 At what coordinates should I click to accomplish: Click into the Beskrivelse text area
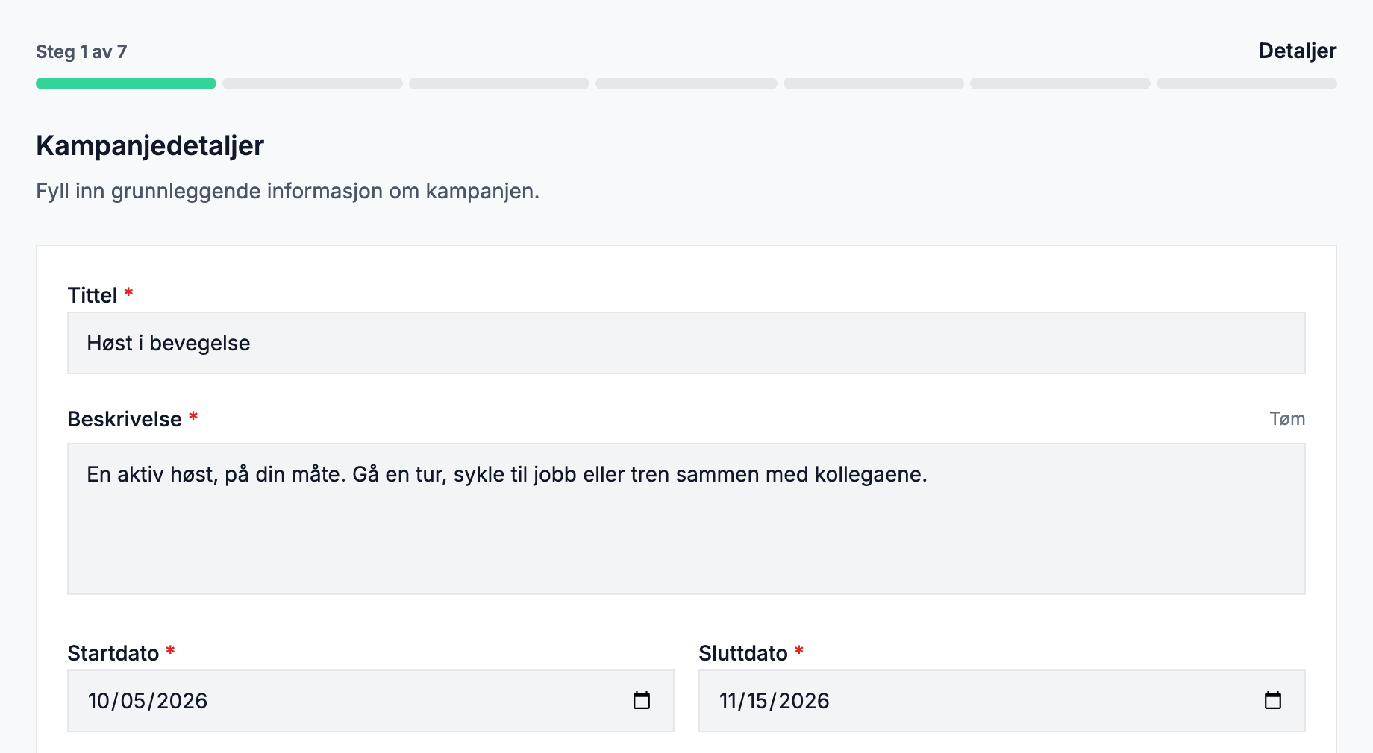(686, 519)
